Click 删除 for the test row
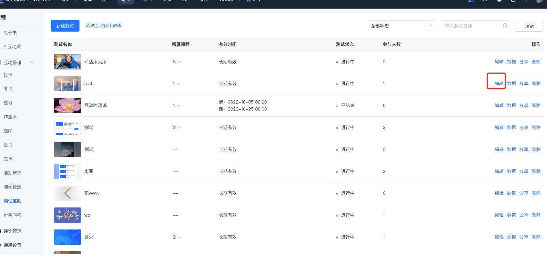Screen dimensions: 547x259 536,84
